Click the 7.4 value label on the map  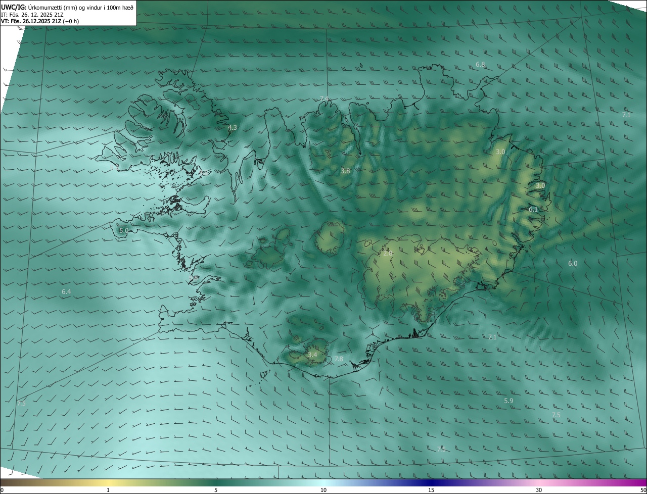(324, 99)
